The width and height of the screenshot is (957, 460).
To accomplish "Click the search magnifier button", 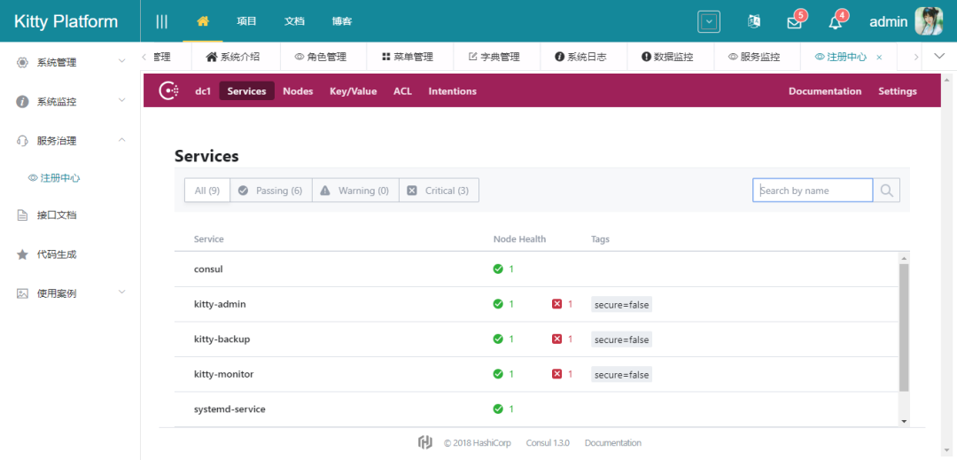I will click(x=887, y=191).
